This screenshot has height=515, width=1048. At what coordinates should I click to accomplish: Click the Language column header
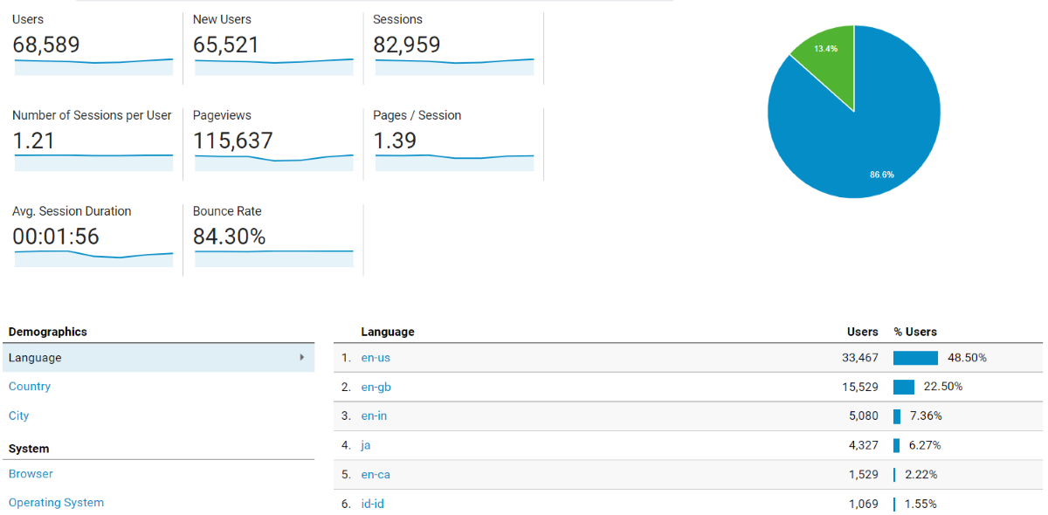click(388, 332)
